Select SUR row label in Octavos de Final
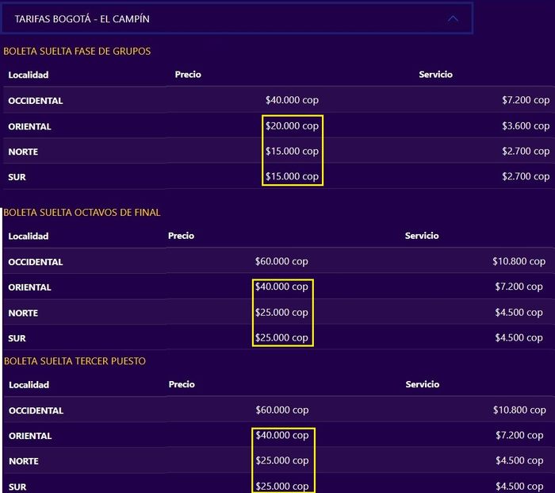The height and width of the screenshot is (493, 555). coord(17,338)
